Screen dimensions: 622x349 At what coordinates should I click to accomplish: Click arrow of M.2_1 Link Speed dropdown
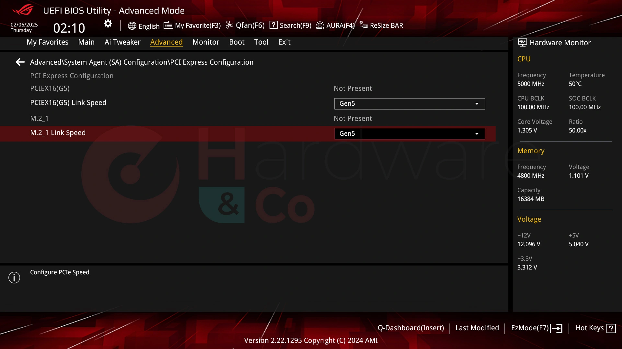tap(477, 134)
